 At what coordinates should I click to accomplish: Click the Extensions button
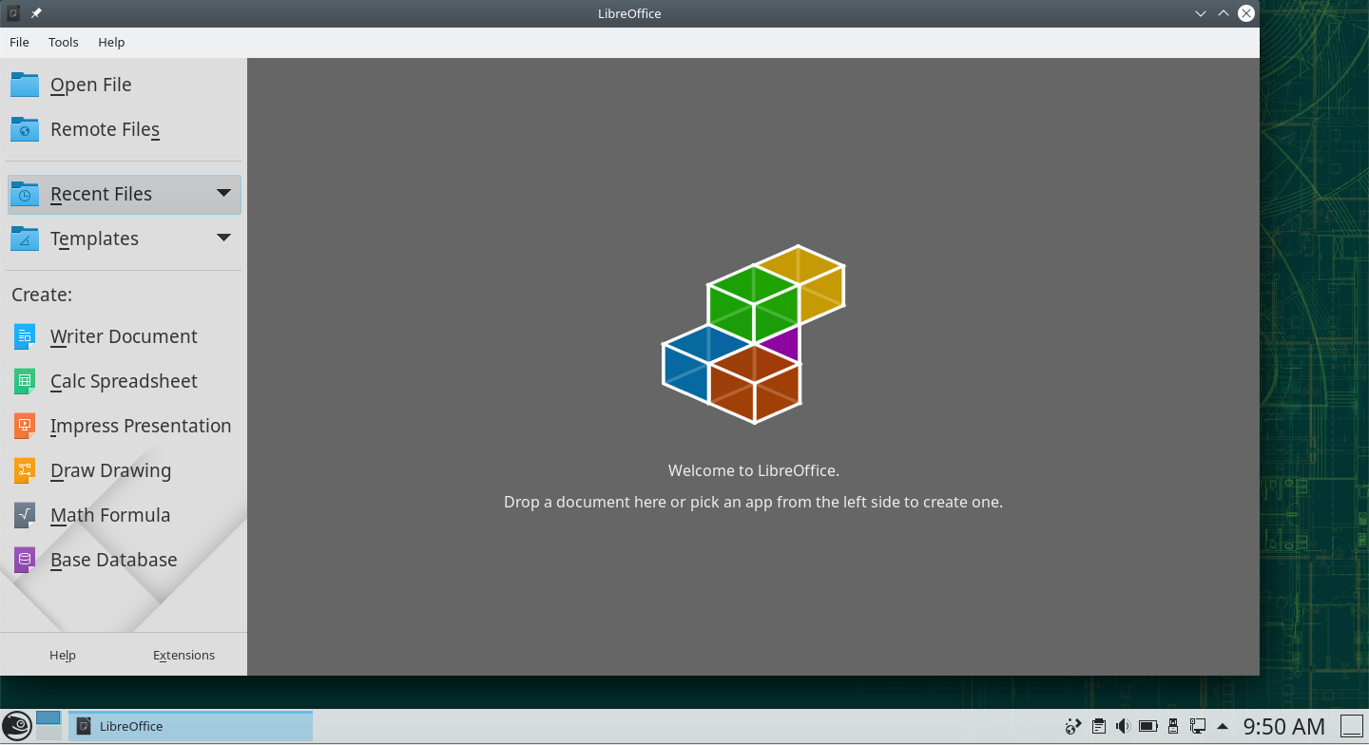point(183,655)
